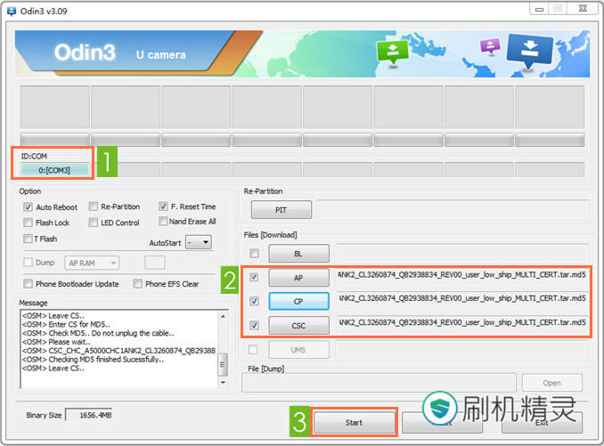
Task: Enable Nand Erase All option
Action: [163, 222]
